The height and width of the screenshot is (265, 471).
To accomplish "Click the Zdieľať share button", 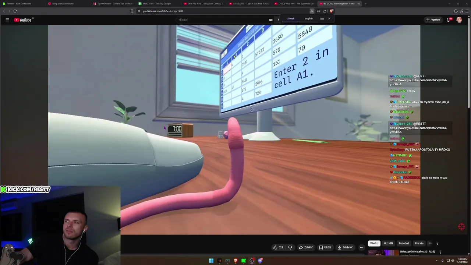I will coord(305,247).
